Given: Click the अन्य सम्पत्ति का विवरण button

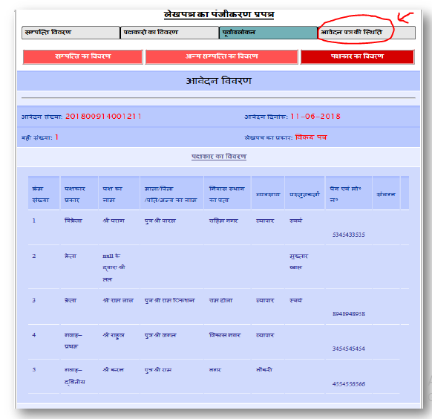Looking at the screenshot, I should coord(221,56).
